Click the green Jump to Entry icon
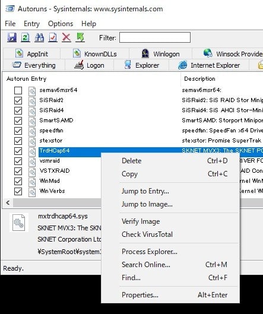This screenshot has height=314, width=263. click(x=80, y=37)
